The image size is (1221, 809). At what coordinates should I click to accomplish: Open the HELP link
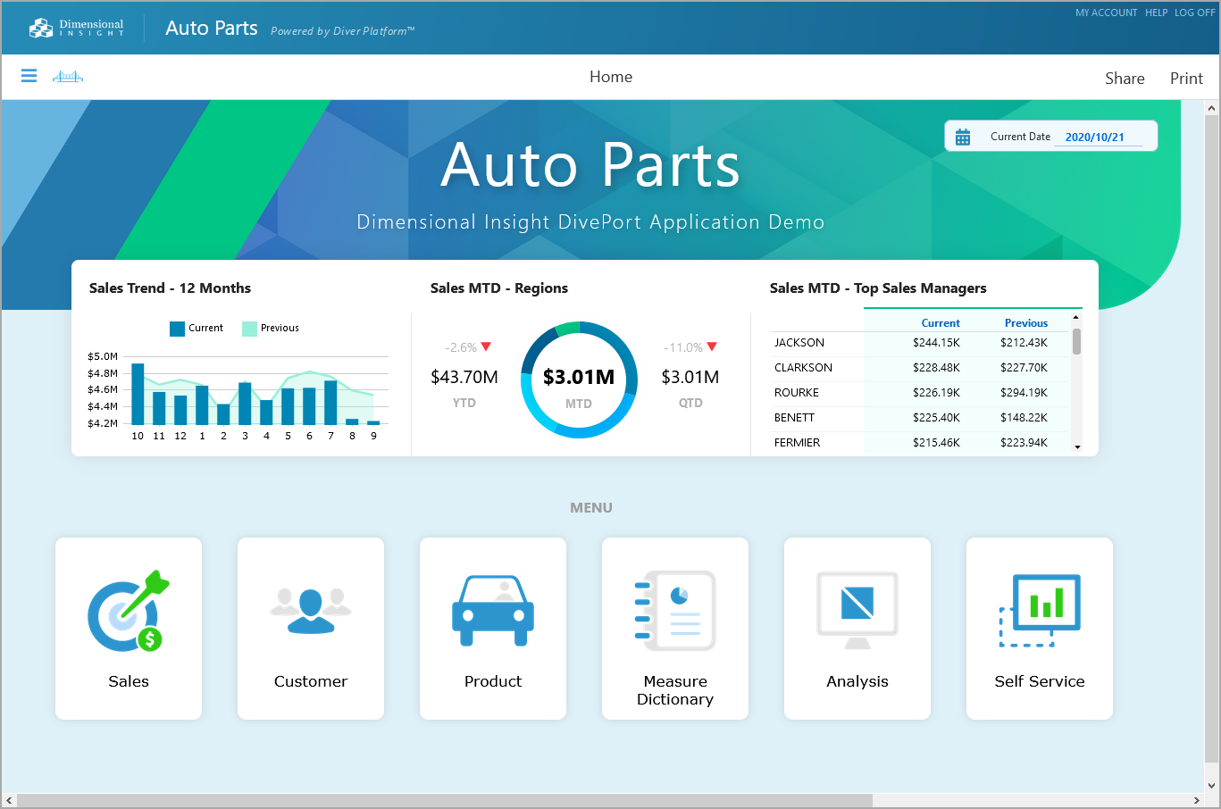tap(1157, 13)
